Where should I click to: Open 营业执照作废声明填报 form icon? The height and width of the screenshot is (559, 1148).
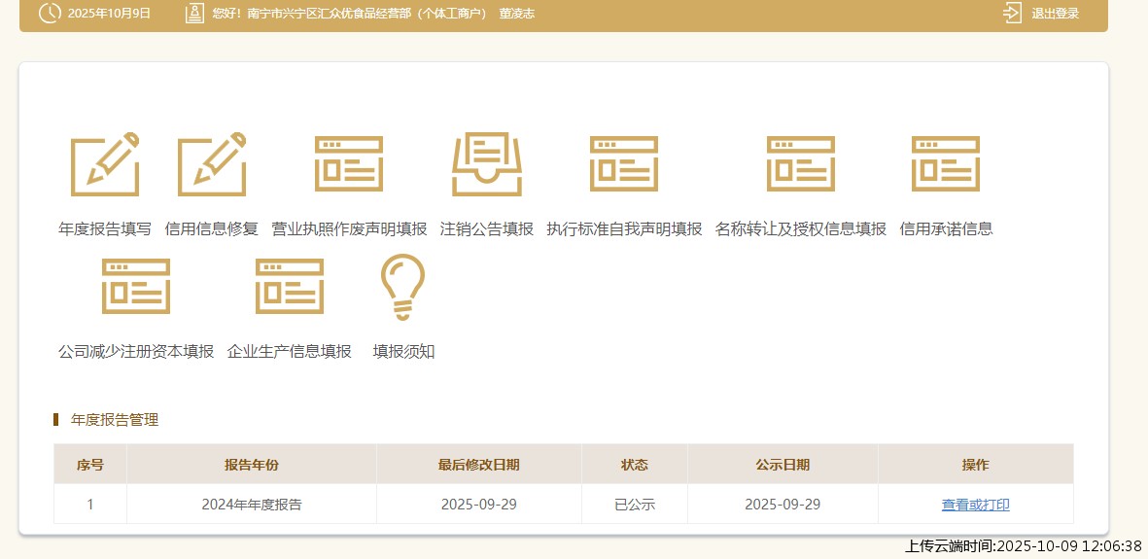pyautogui.click(x=349, y=164)
